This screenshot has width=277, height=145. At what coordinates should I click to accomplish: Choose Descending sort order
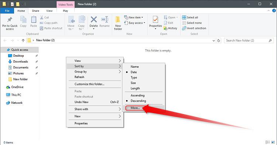138,101
